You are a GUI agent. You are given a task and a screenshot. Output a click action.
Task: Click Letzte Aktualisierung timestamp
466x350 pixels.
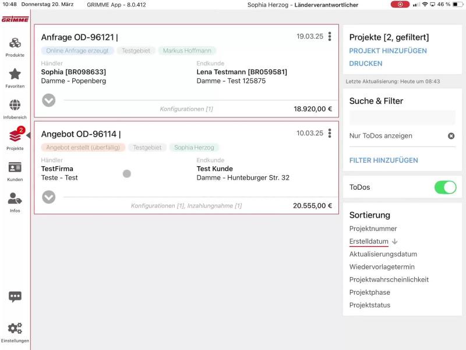point(393,82)
